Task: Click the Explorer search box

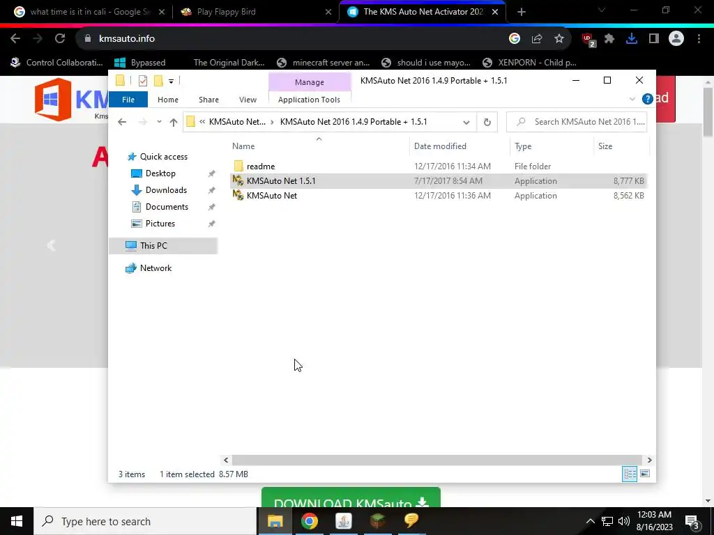Action: tap(577, 122)
